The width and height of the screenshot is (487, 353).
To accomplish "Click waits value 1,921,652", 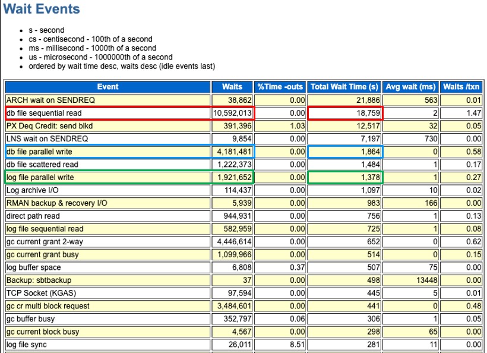I will click(x=234, y=178).
